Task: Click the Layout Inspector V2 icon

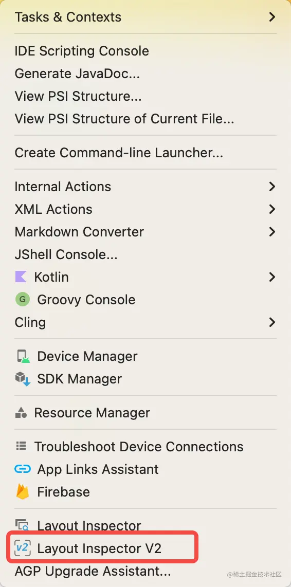Action: tap(23, 548)
